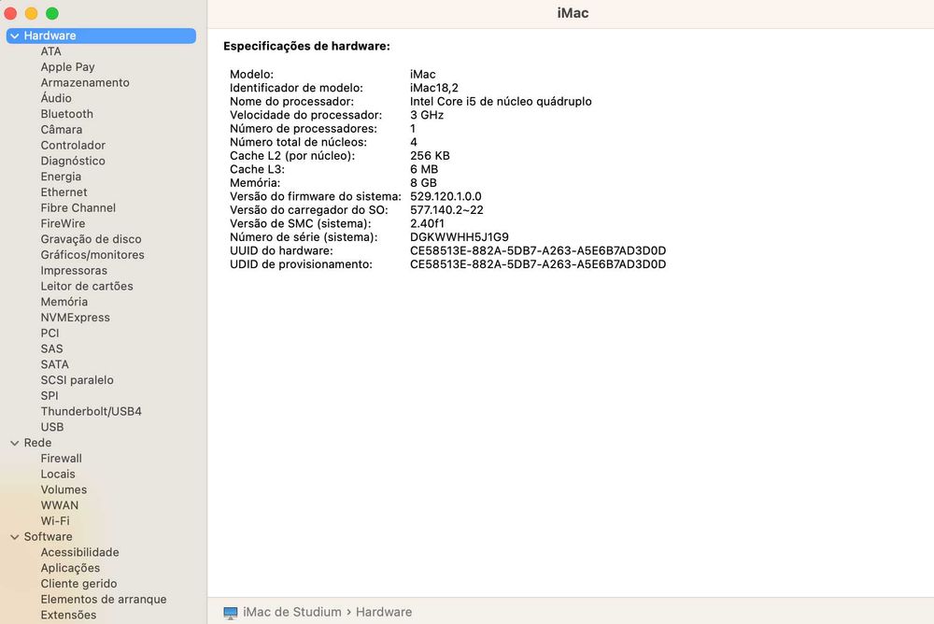Select PCI in the Hardware list
The height and width of the screenshot is (624, 934).
pyautogui.click(x=50, y=333)
